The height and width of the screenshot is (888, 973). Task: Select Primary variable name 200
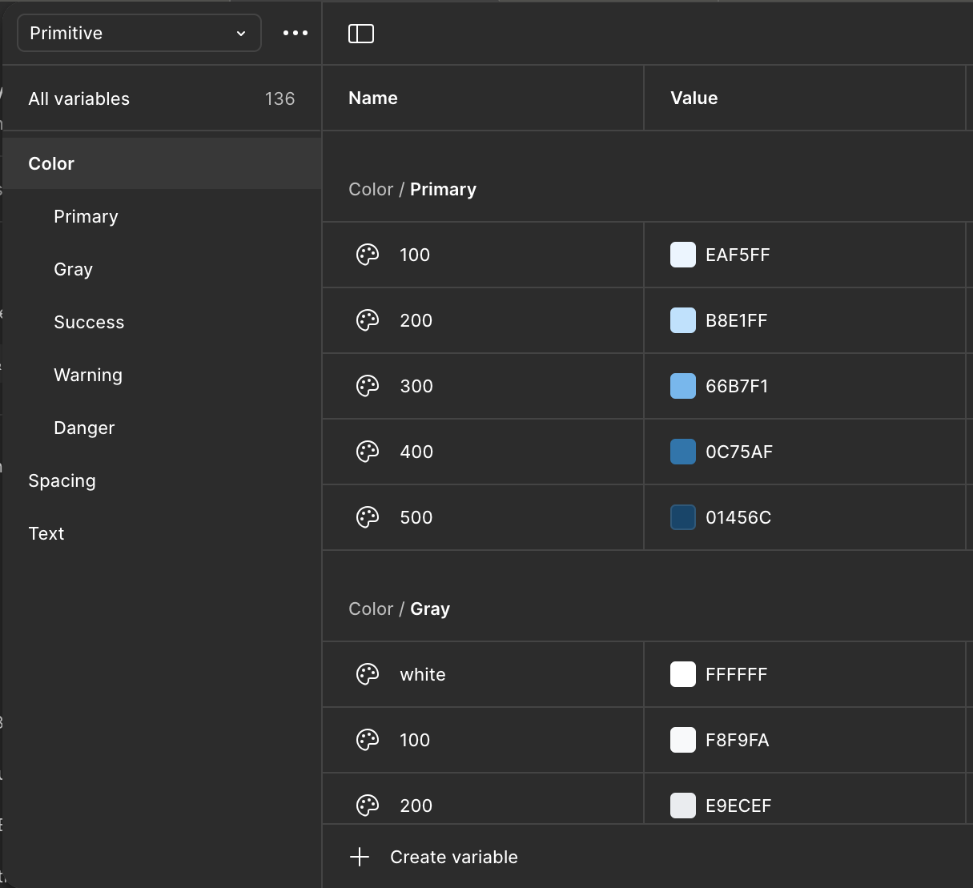pyautogui.click(x=416, y=320)
